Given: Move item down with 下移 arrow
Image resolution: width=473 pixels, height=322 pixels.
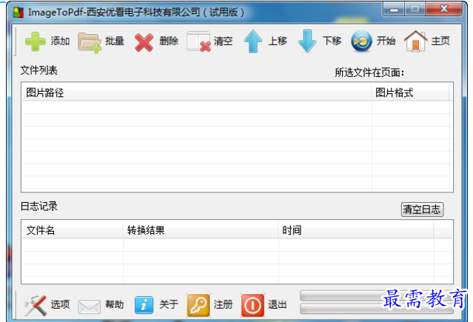Looking at the screenshot, I should pos(307,41).
